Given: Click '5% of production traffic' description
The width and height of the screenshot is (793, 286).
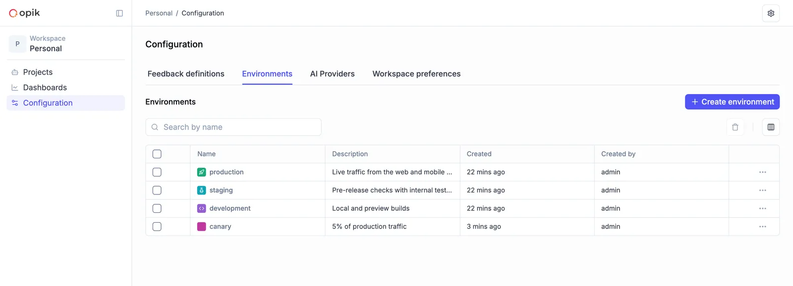Looking at the screenshot, I should pyautogui.click(x=369, y=227).
